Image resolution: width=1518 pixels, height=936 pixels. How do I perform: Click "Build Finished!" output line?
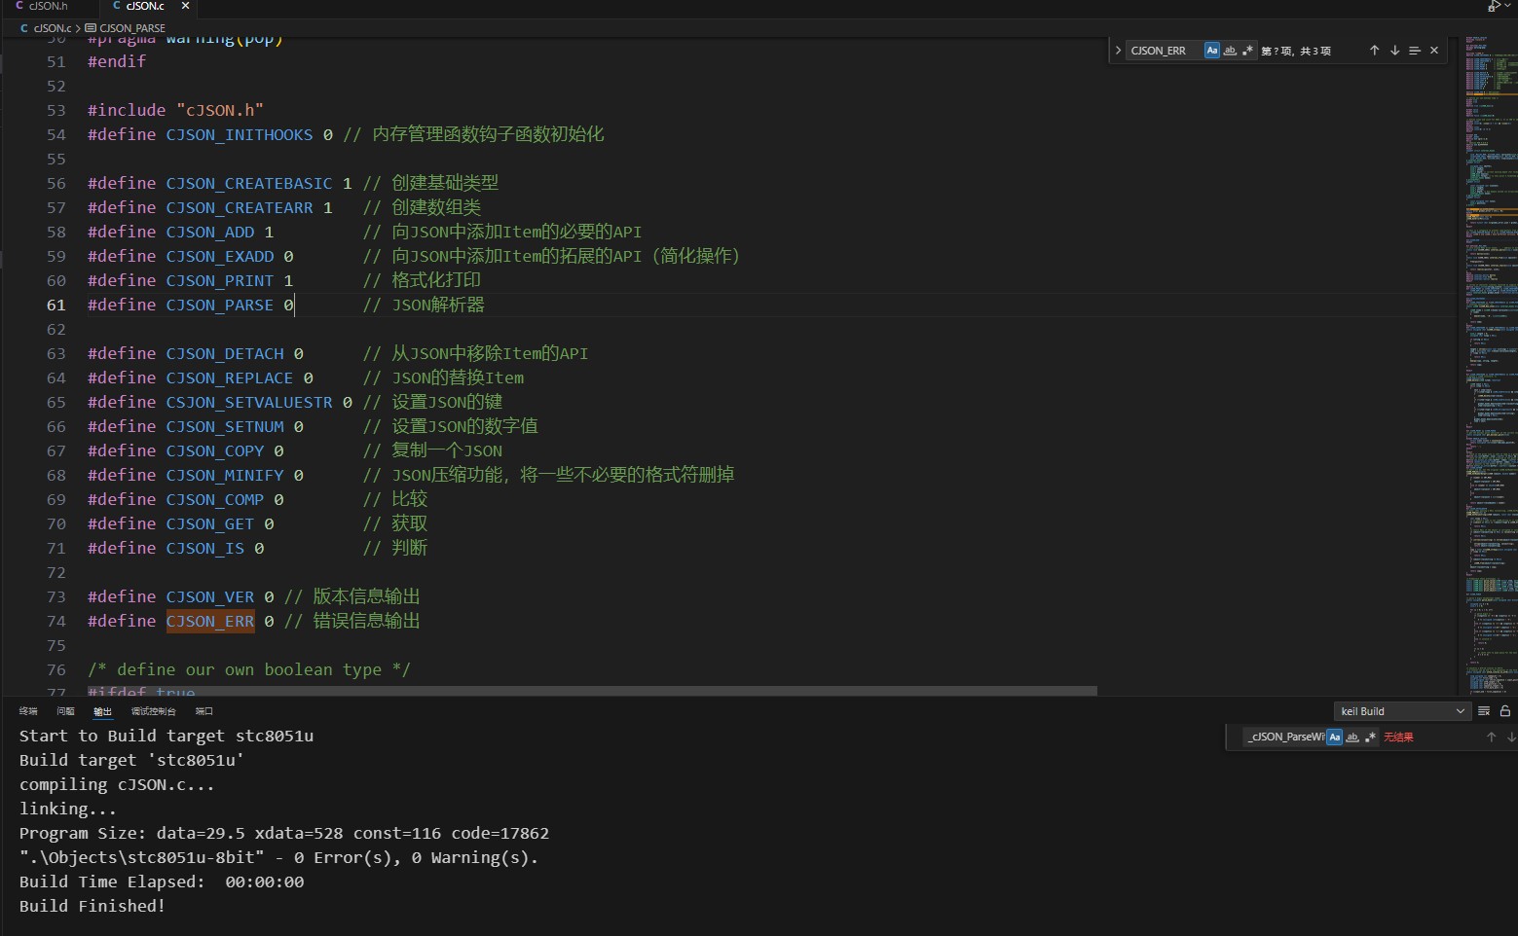(93, 906)
